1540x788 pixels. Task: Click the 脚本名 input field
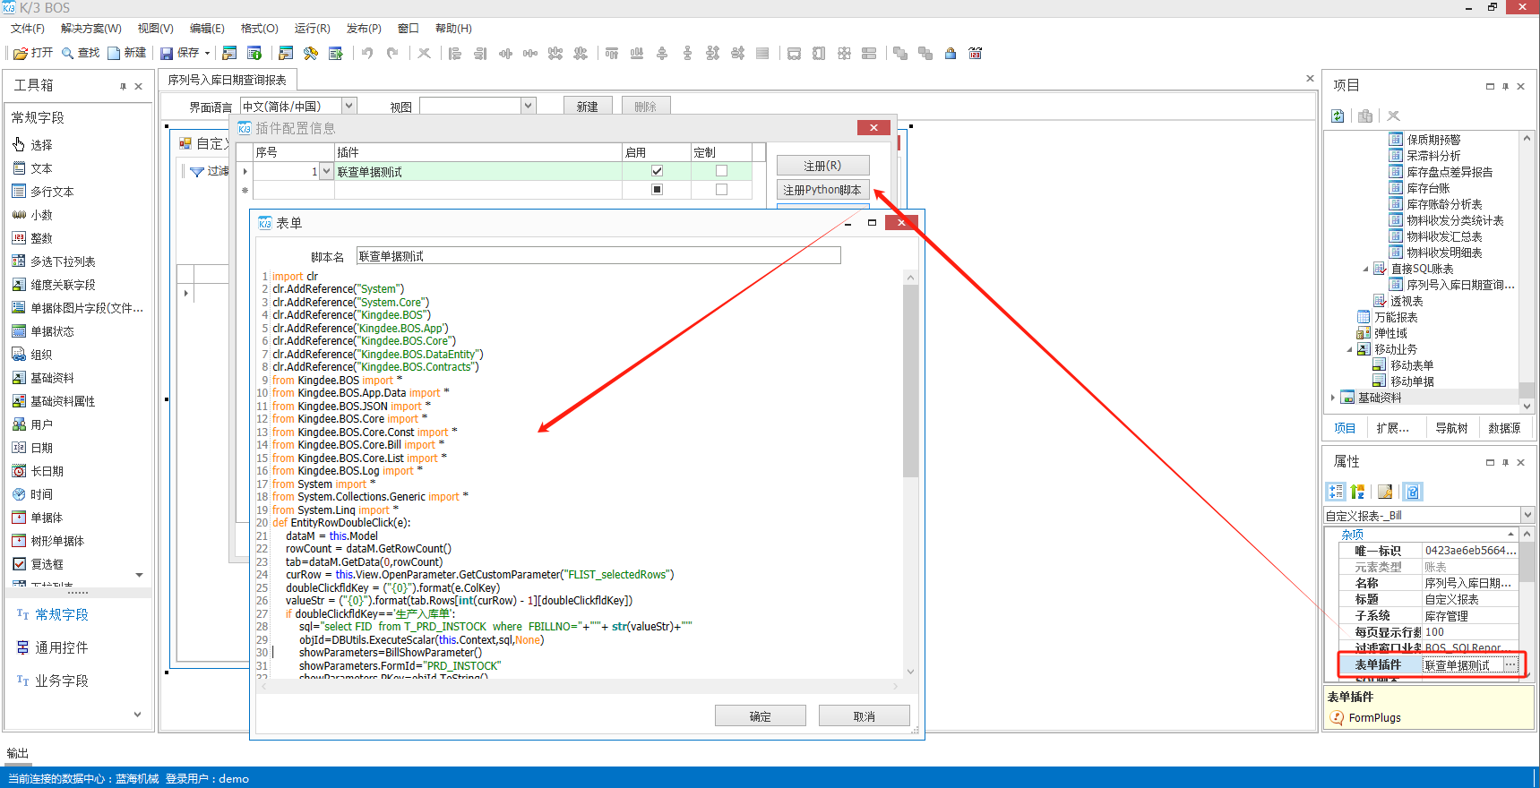[x=598, y=256]
